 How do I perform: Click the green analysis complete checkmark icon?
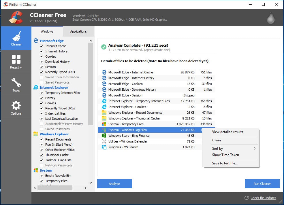coord(104,47)
